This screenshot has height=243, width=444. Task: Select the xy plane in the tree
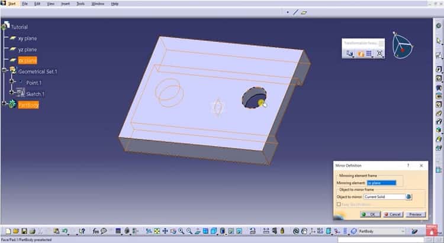pyautogui.click(x=27, y=38)
